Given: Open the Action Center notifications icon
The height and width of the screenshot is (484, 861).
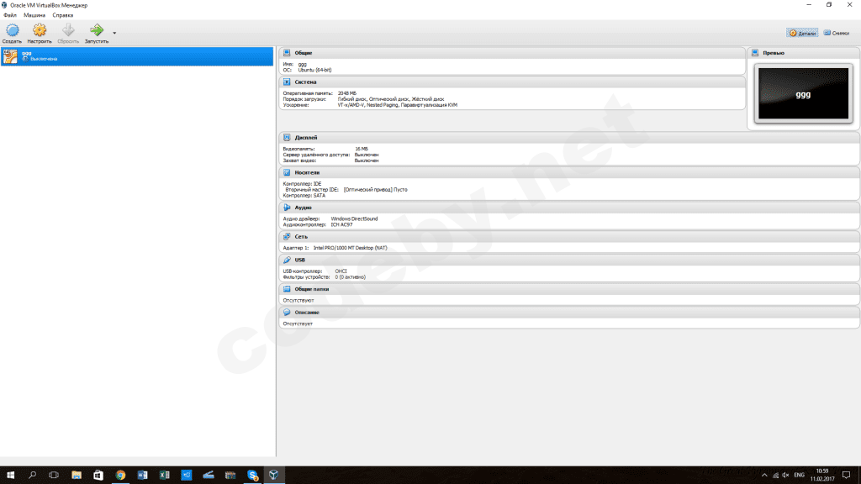Looking at the screenshot, I should pyautogui.click(x=846, y=476).
